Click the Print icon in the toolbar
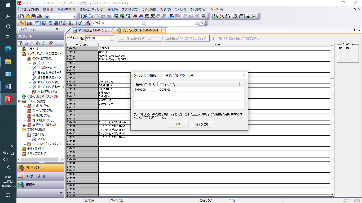 39,16
